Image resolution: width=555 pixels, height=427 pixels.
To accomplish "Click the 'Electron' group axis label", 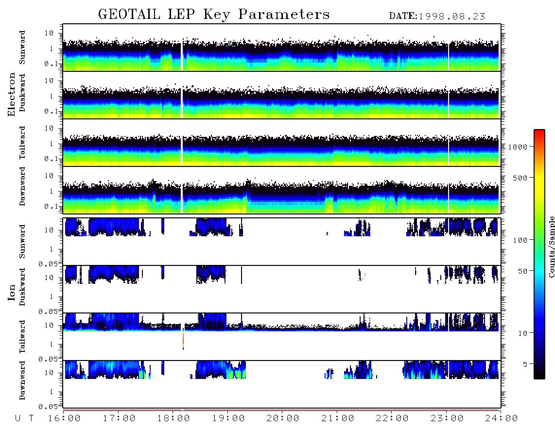I will pos(12,94).
